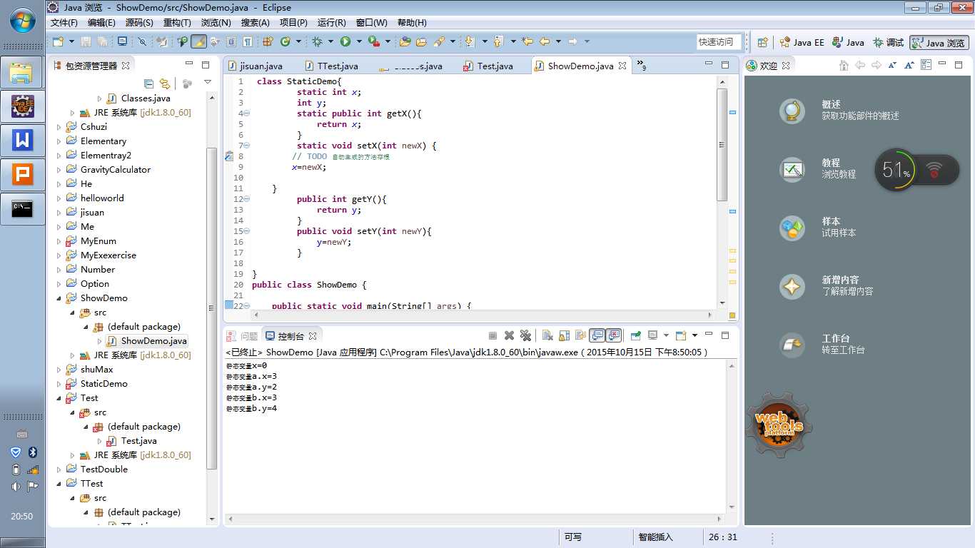Expand the Cshuzi project node
This screenshot has height=548, width=975.
coord(59,127)
